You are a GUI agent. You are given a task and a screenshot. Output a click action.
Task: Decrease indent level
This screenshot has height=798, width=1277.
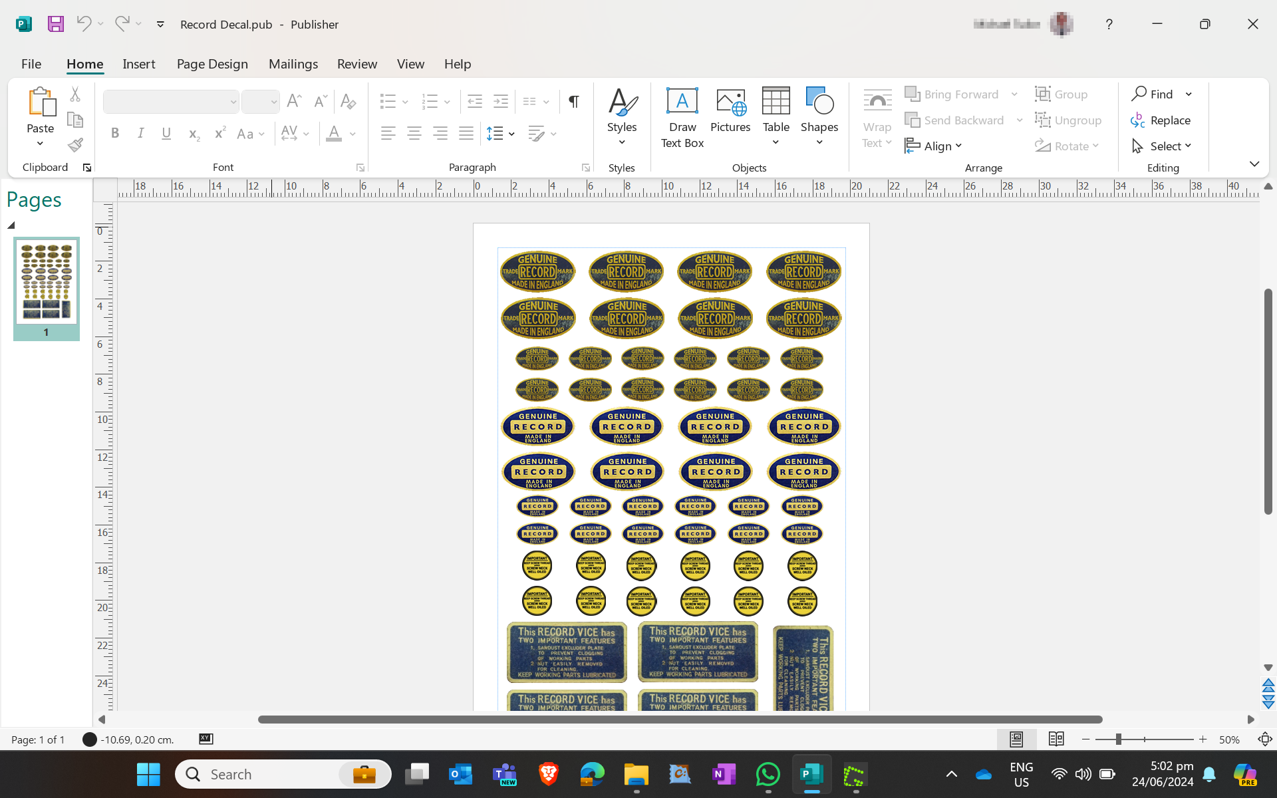pyautogui.click(x=475, y=101)
